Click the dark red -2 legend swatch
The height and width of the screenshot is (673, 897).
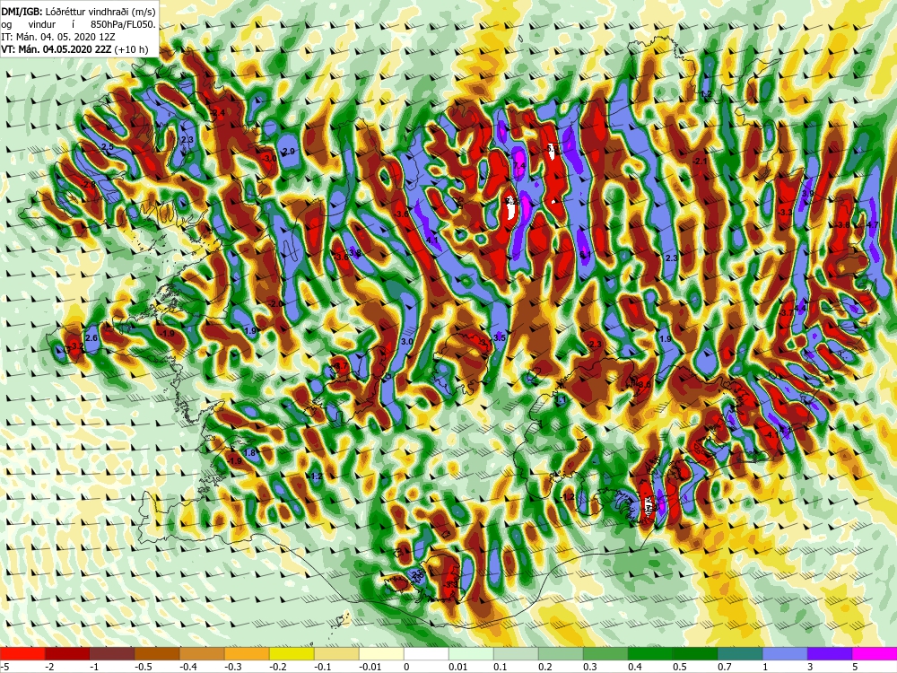pos(67,653)
